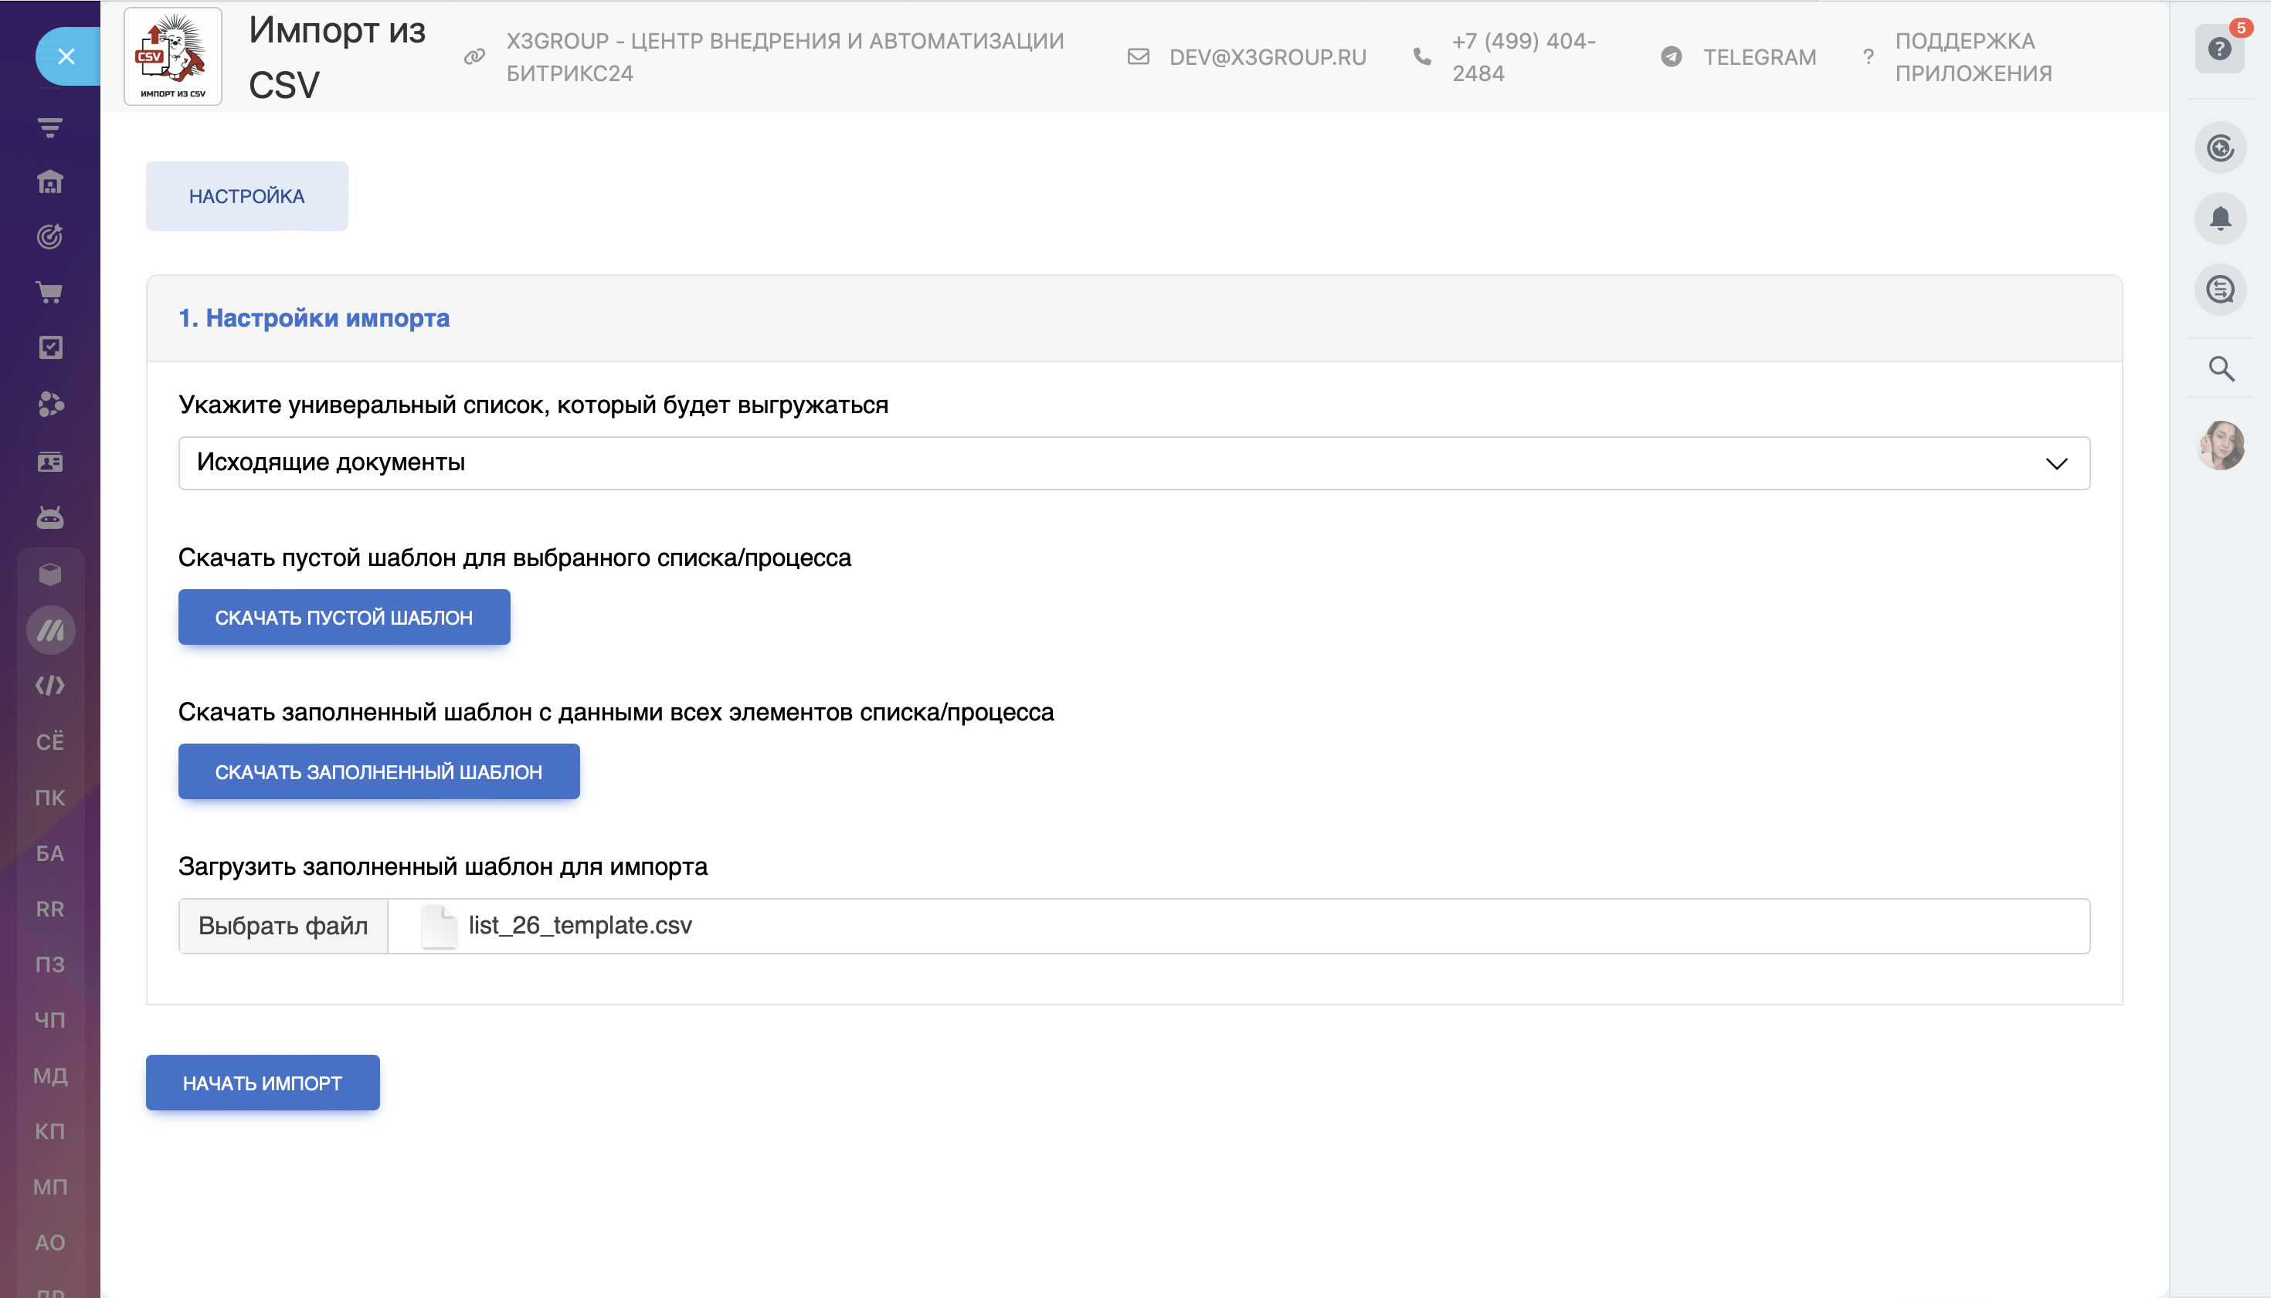The image size is (2271, 1298).
Task: Open the help question mark widget
Action: click(2219, 49)
